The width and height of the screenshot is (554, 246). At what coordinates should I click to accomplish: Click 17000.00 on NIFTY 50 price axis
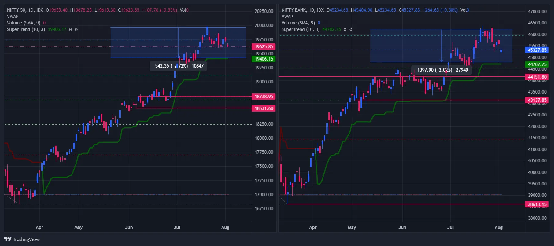pyautogui.click(x=264, y=195)
